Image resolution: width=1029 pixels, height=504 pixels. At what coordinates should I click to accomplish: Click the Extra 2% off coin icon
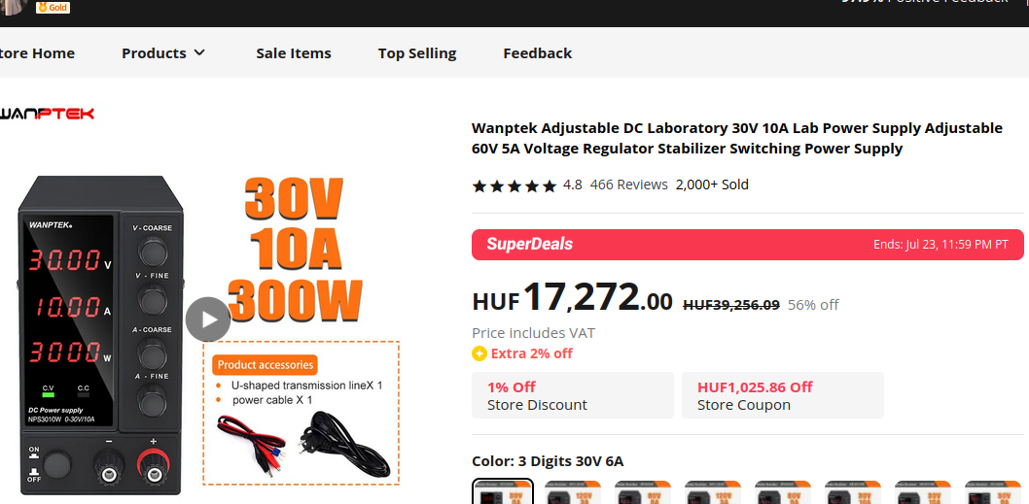tap(479, 353)
